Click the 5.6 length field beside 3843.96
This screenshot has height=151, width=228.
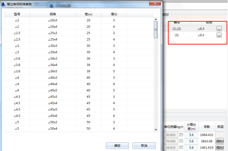[191, 141]
